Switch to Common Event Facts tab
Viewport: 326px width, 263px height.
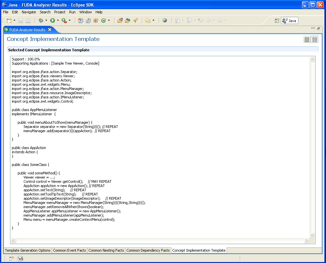(x=69, y=250)
